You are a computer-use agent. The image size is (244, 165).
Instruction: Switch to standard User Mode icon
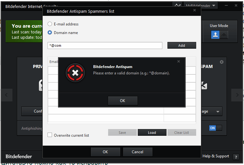click(215, 35)
